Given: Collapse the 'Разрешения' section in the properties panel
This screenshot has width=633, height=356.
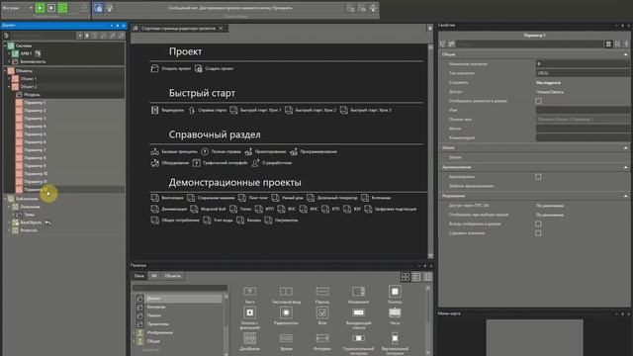Looking at the screenshot, I should 626,196.
